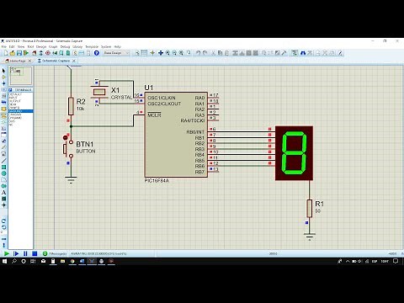The image size is (404, 303).
Task: Open the Debug menu
Action: pyautogui.click(x=65, y=46)
